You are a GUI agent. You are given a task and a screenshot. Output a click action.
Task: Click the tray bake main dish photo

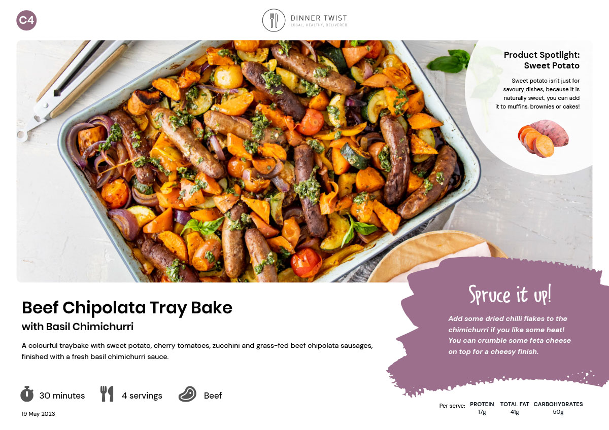[x=304, y=161]
